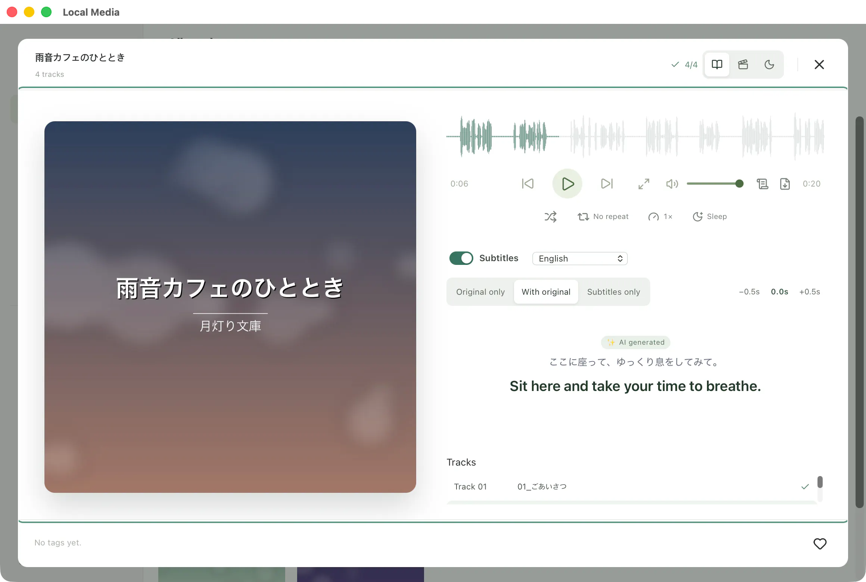
Task: Start playback with the play button
Action: pyautogui.click(x=567, y=184)
